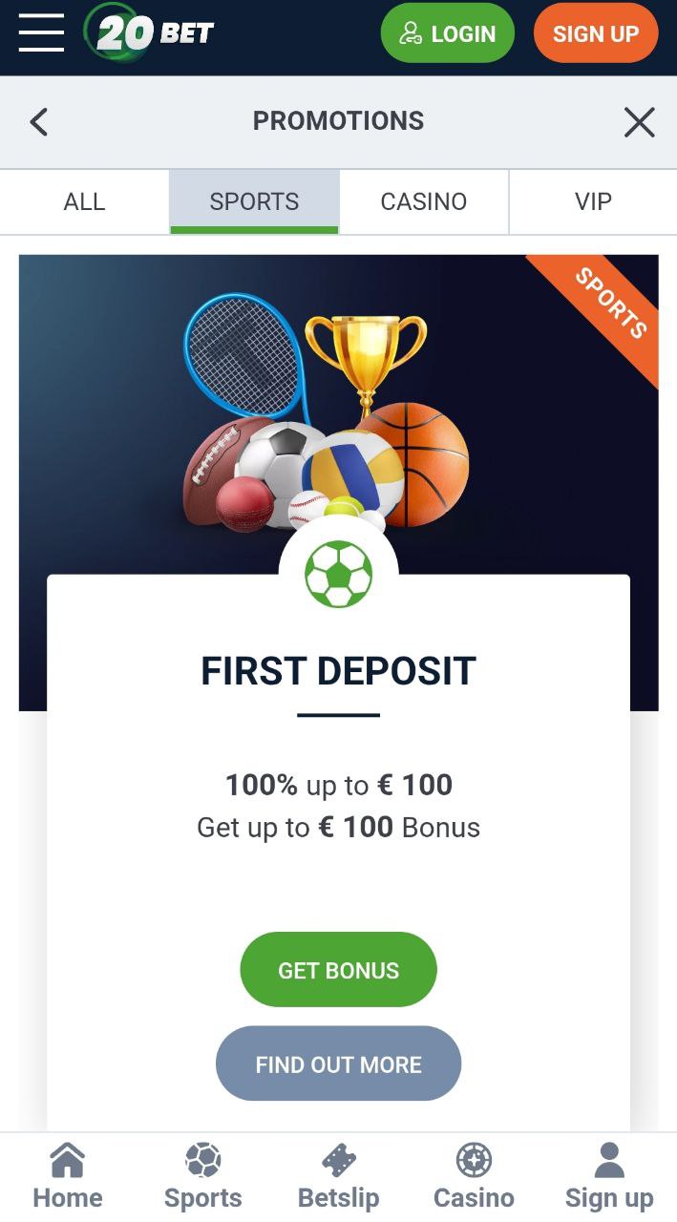Click the GET BONUS button
The height and width of the screenshot is (1222, 677).
pos(338,970)
